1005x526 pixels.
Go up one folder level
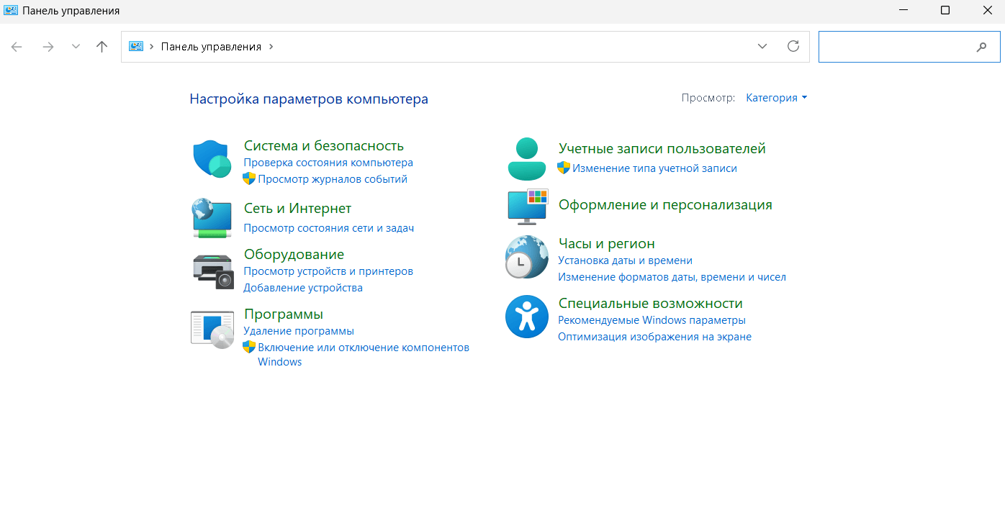tap(102, 47)
